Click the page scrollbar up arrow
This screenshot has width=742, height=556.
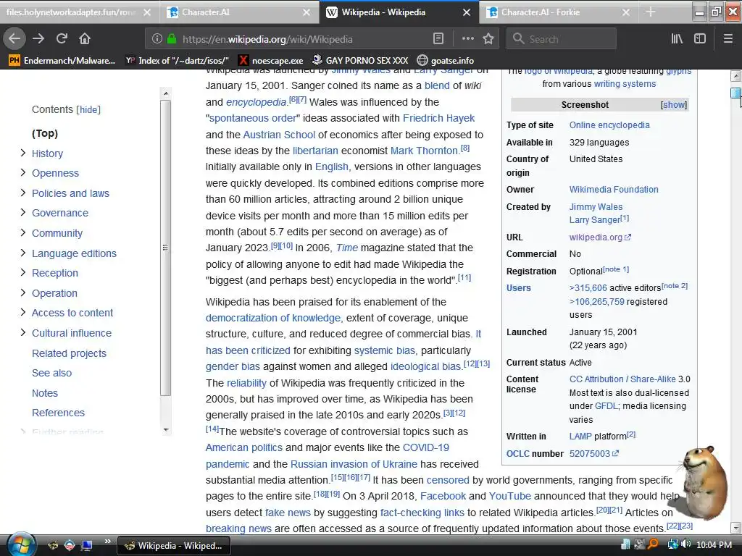coord(735,75)
